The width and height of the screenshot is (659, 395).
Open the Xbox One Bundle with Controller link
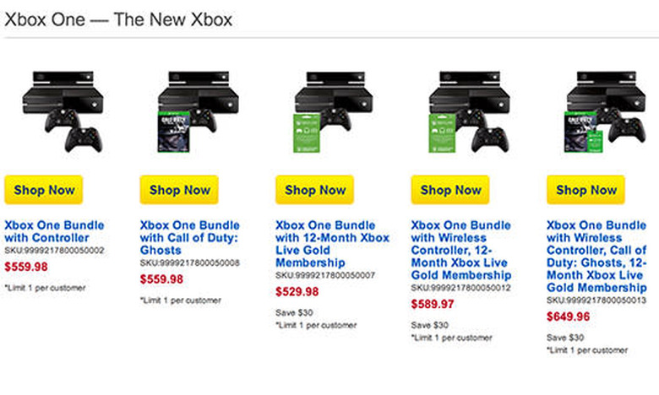(x=54, y=232)
